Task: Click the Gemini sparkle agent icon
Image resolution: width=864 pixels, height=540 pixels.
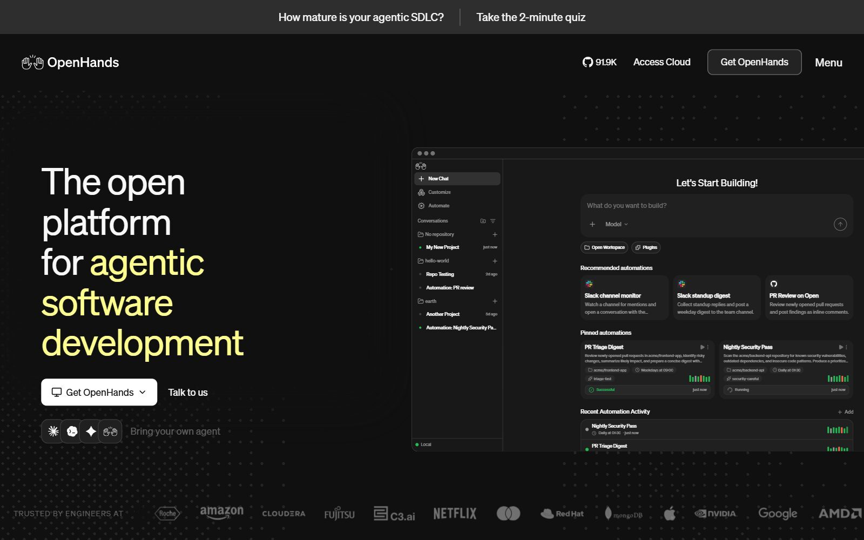Action: [91, 431]
